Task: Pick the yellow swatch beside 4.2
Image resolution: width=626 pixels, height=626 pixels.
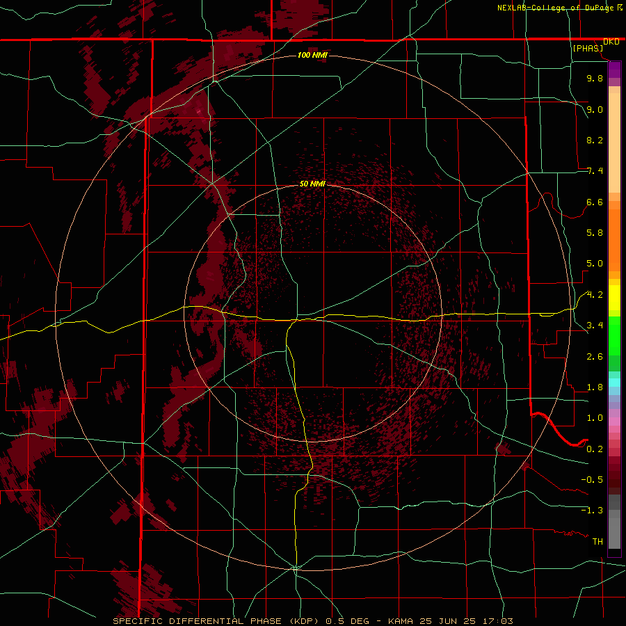Action: [614, 298]
